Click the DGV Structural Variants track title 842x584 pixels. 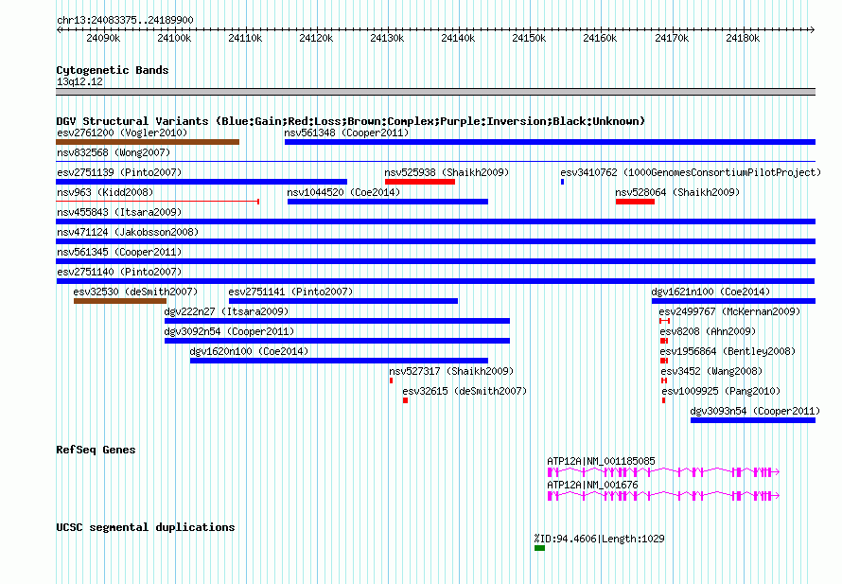click(350, 121)
